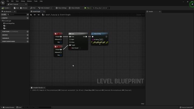Close the Details panel tab
The height and width of the screenshot is (109, 194).
click(160, 12)
